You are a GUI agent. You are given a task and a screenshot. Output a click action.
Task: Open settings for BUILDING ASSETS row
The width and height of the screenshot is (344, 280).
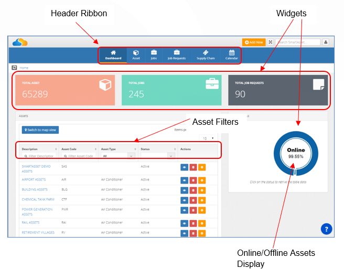[x=202, y=190]
